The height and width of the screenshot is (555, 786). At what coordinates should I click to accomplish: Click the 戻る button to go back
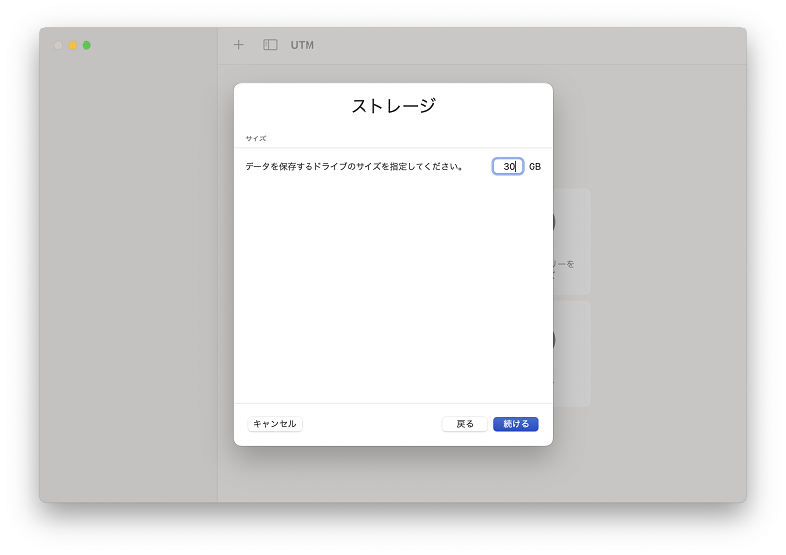point(465,424)
